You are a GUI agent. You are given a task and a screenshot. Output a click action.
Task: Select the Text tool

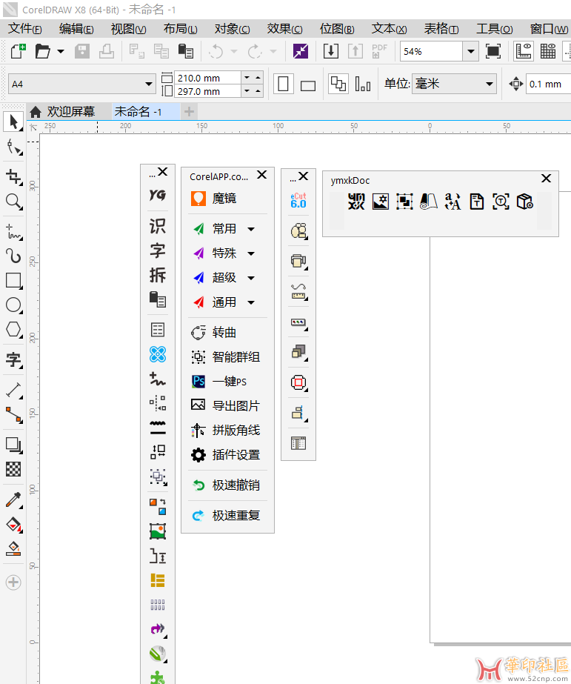click(13, 360)
